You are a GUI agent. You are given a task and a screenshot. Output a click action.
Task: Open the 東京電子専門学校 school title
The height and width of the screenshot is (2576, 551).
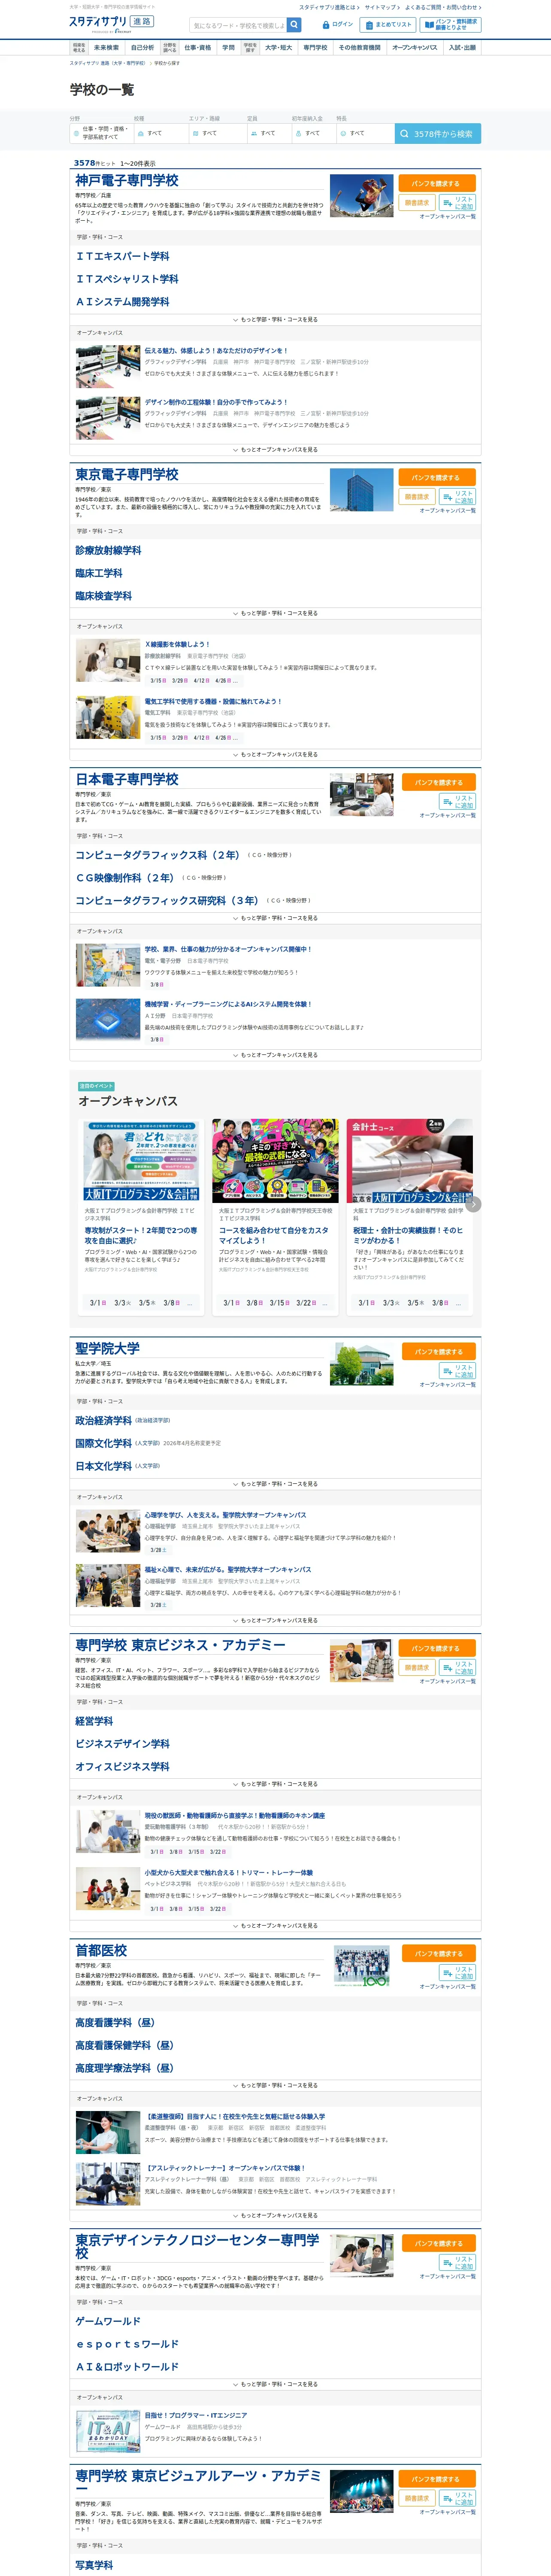(x=127, y=474)
